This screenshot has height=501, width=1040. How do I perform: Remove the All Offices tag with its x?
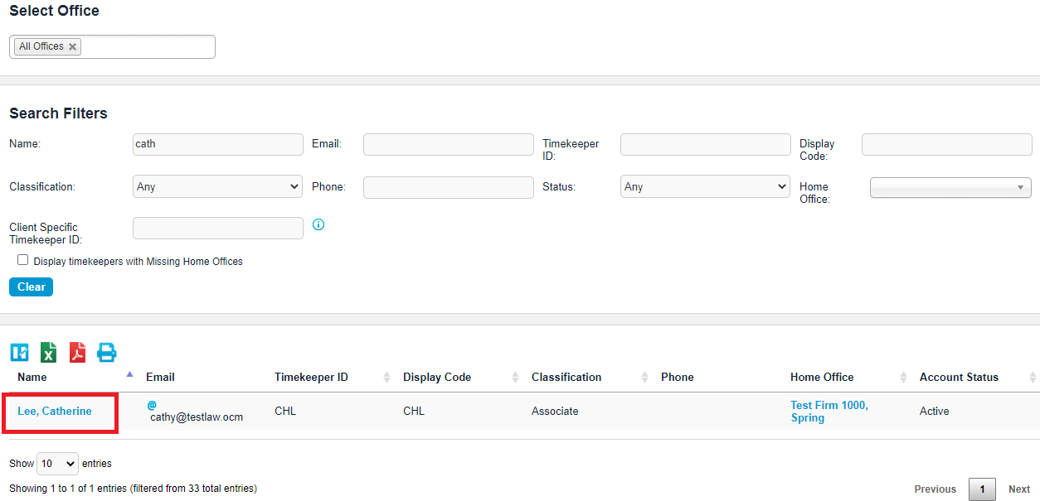pyautogui.click(x=73, y=47)
